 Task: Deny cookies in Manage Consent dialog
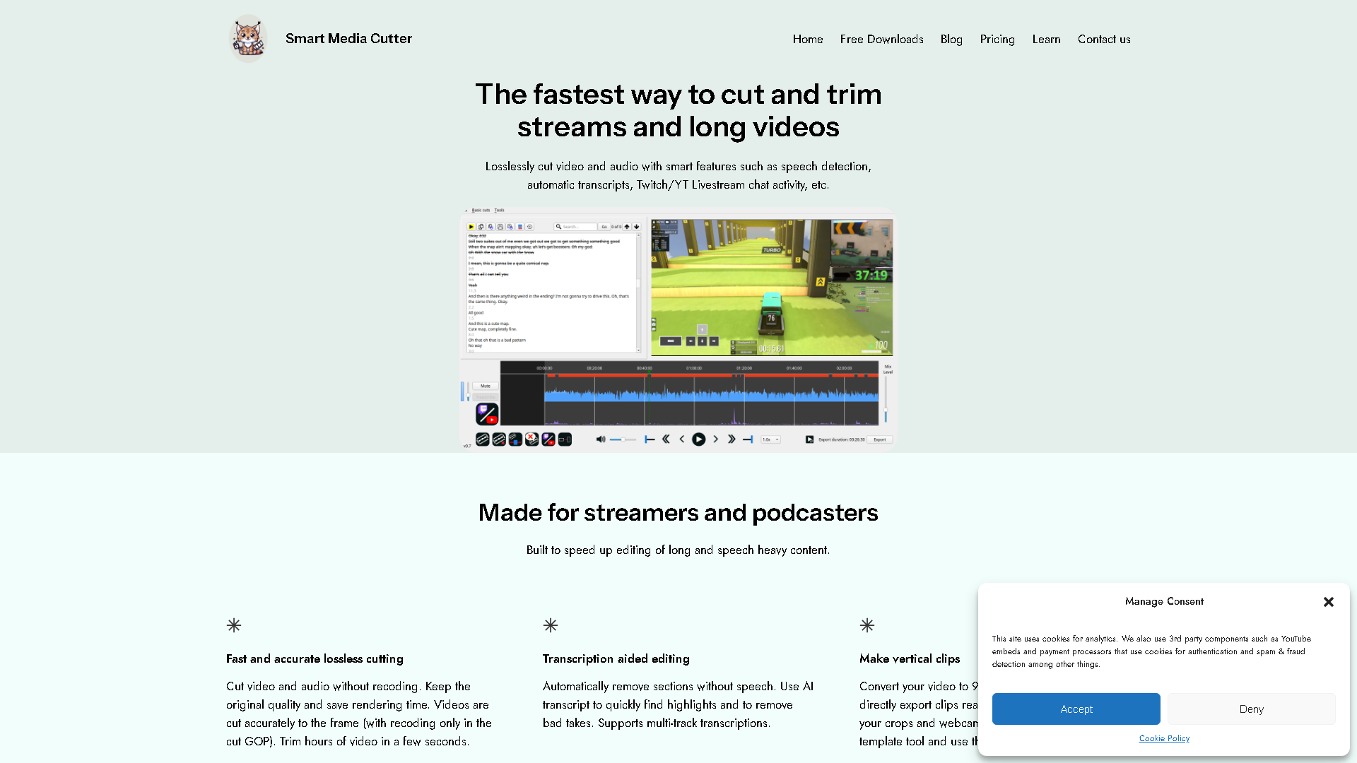(1251, 709)
